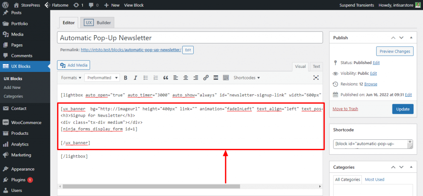
Task: Align text left
Action: pos(176,78)
